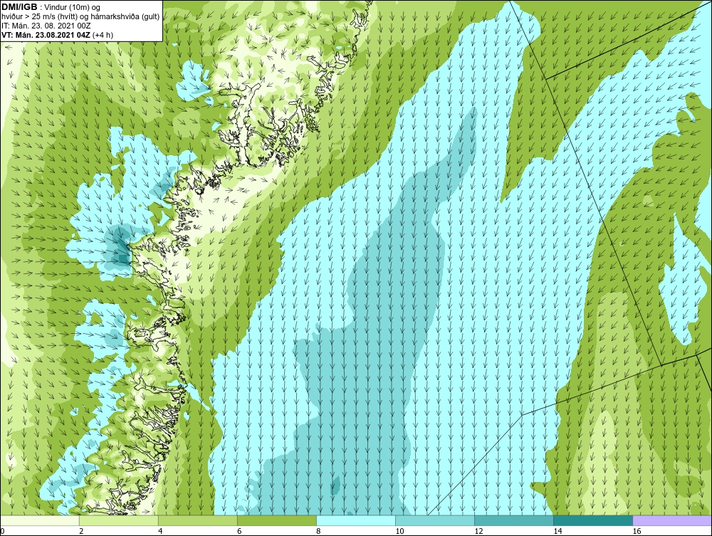Click the medium green 4–6 legend swatch
This screenshot has height=536, width=712.
point(198,520)
